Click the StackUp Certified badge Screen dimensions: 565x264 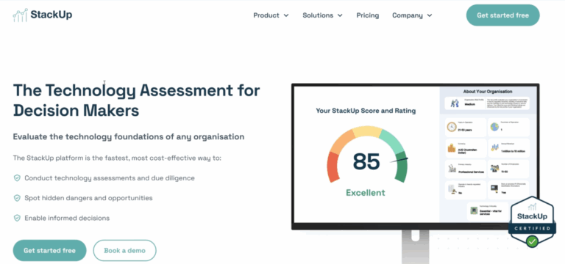click(532, 222)
